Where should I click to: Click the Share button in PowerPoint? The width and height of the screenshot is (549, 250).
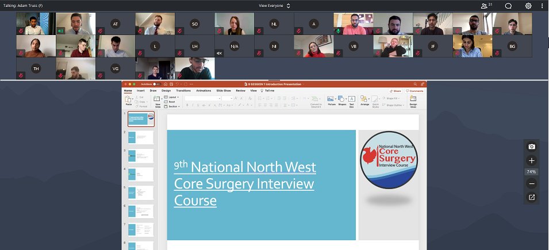tap(395, 91)
